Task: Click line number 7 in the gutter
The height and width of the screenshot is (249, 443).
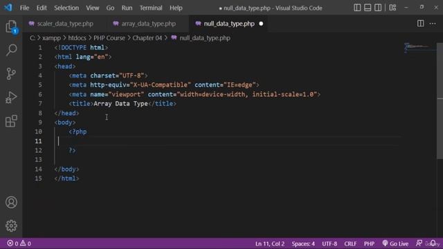Action: tap(40, 104)
